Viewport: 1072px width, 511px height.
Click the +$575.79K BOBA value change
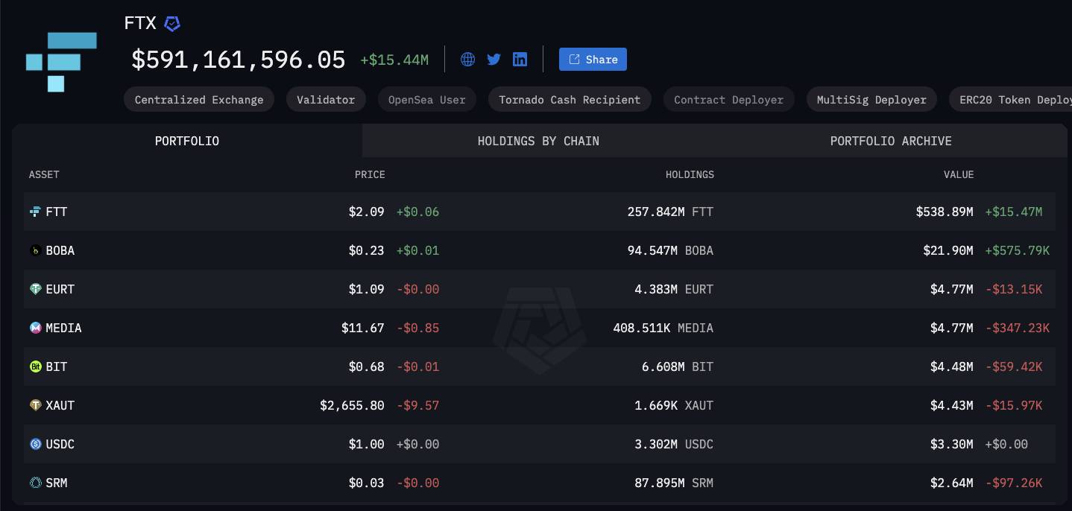1017,250
